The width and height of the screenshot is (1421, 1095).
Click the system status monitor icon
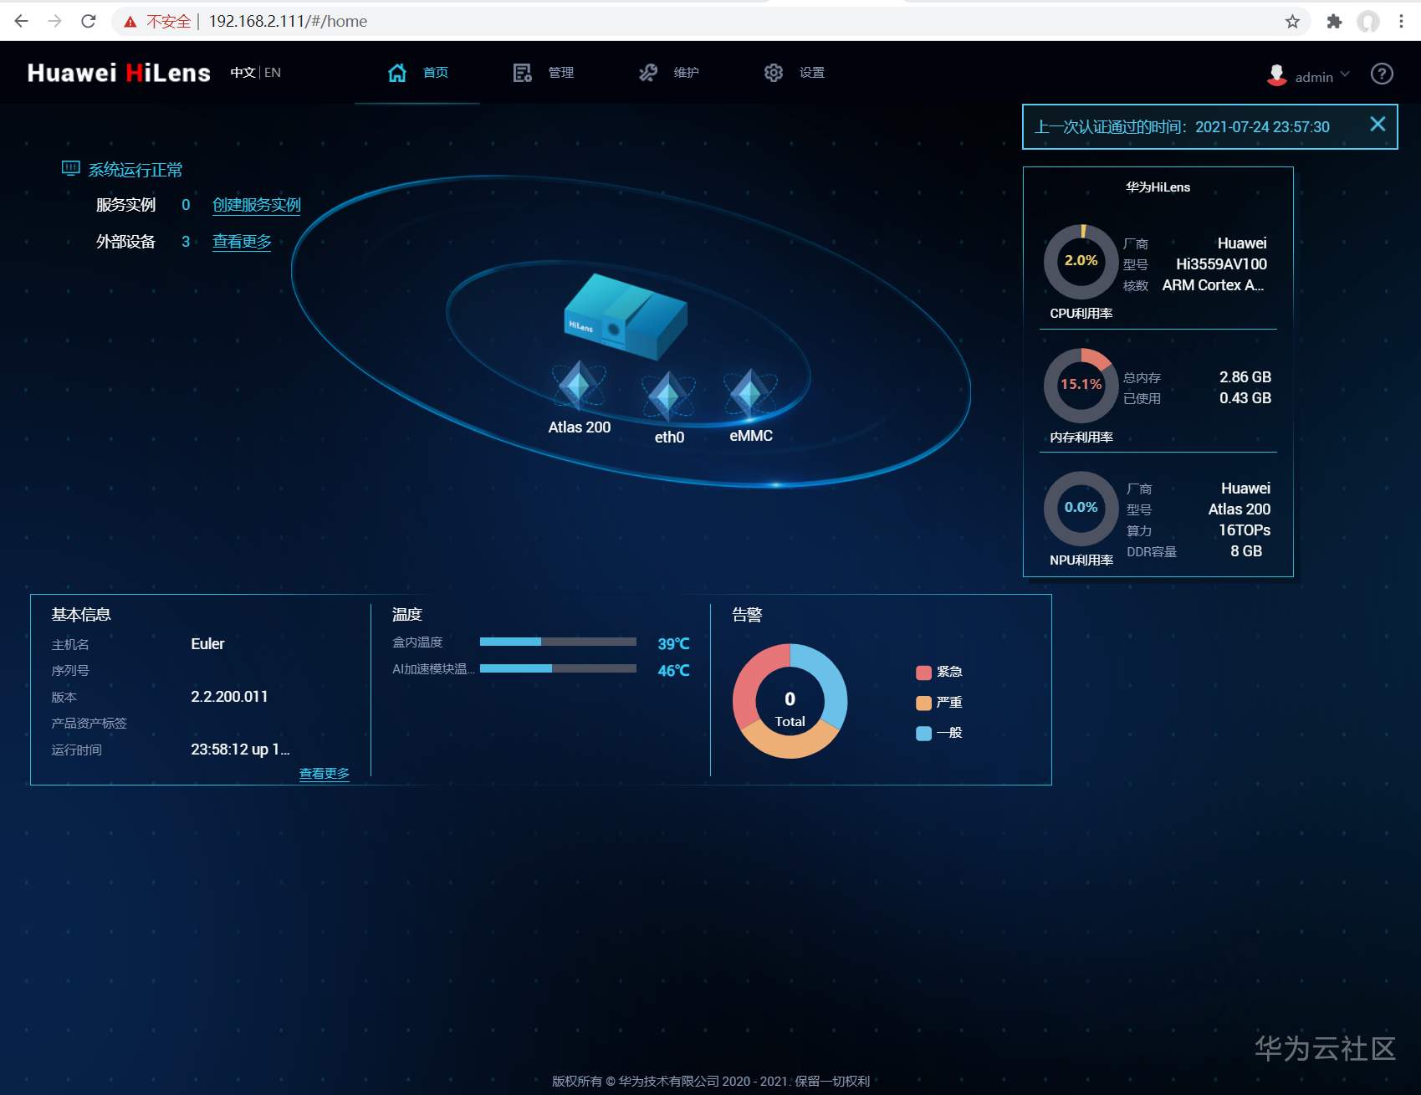point(71,169)
